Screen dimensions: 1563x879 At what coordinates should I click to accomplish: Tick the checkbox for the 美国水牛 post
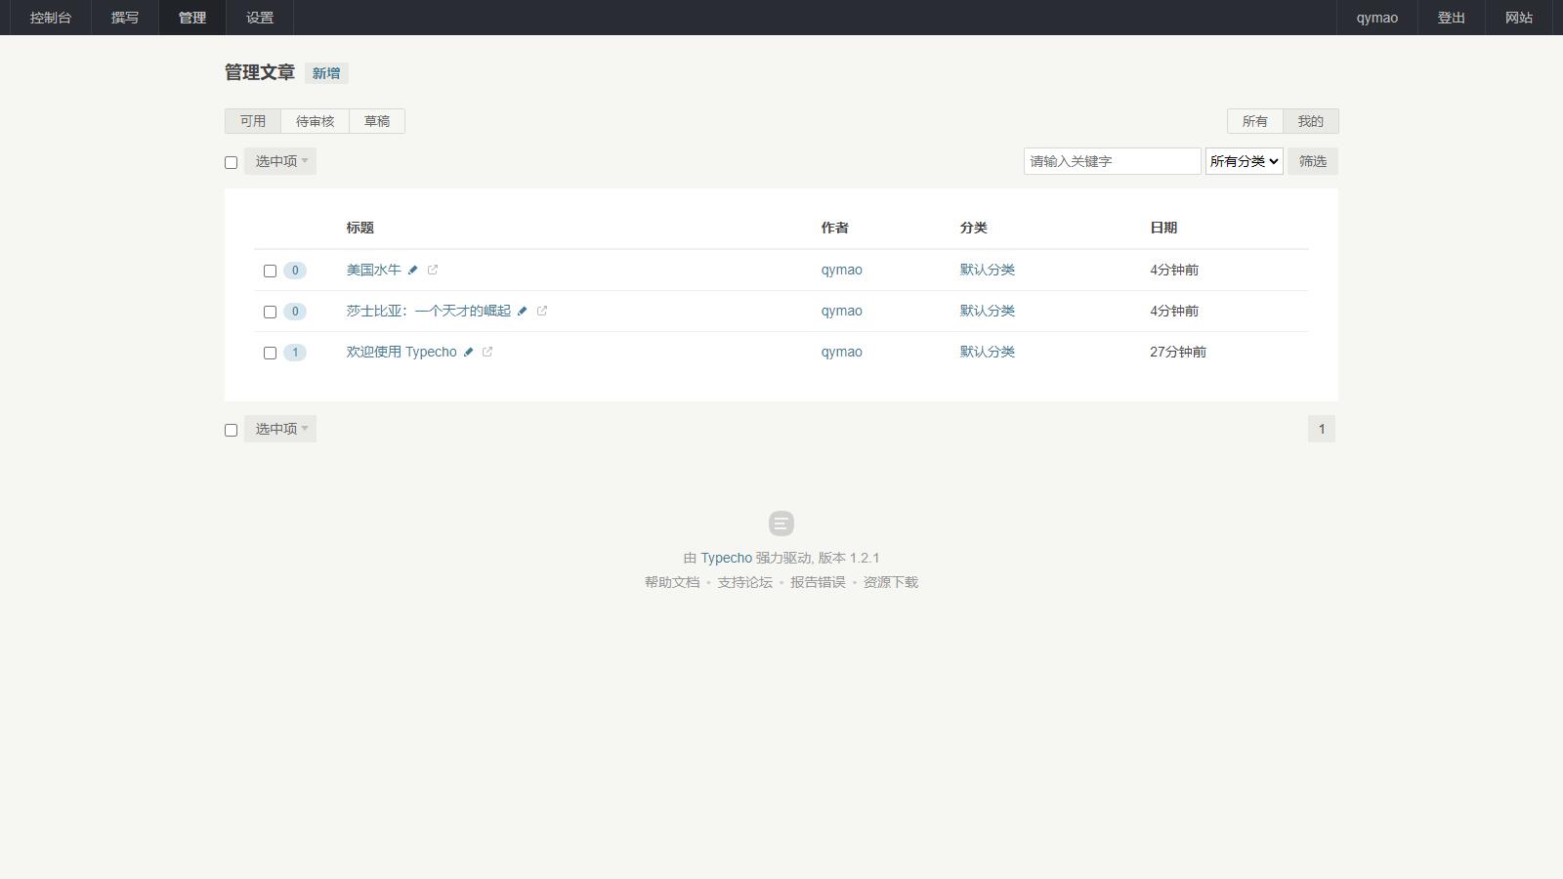point(270,272)
